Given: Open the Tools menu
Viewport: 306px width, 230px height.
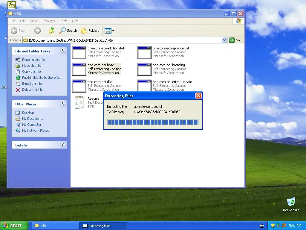Looking at the screenshot, I should pos(64,21).
